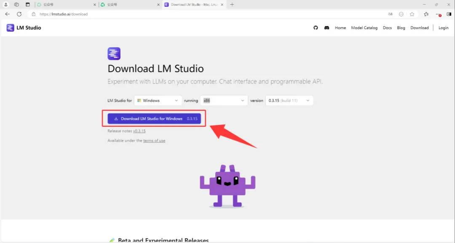The height and width of the screenshot is (243, 455).
Task: Open Download in site navigation
Action: (420, 28)
